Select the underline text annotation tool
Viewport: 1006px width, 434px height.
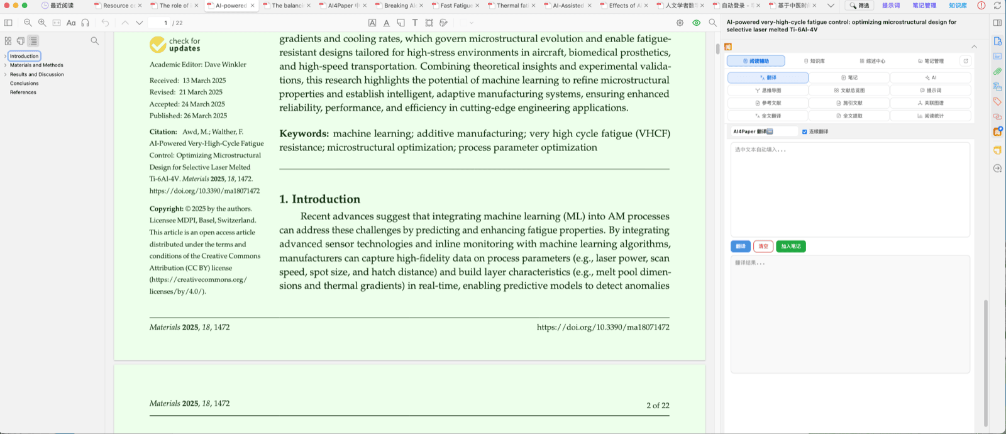point(386,23)
